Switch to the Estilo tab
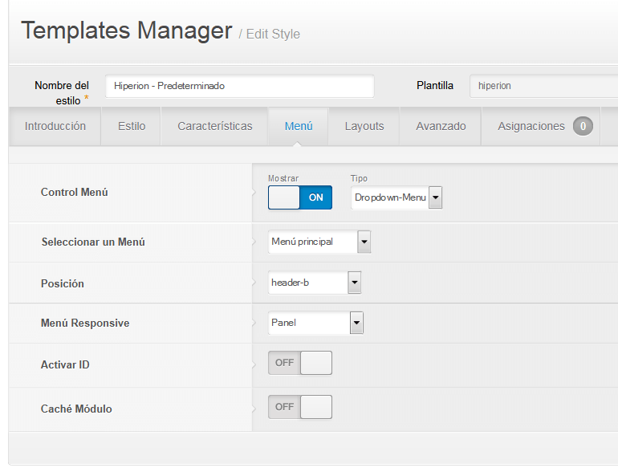The height and width of the screenshot is (472, 618). pos(132,126)
